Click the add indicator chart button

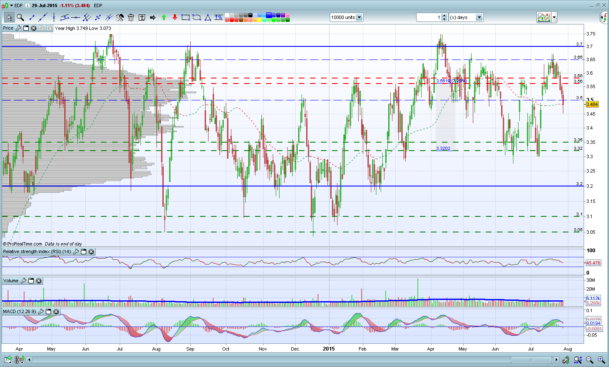click(544, 17)
